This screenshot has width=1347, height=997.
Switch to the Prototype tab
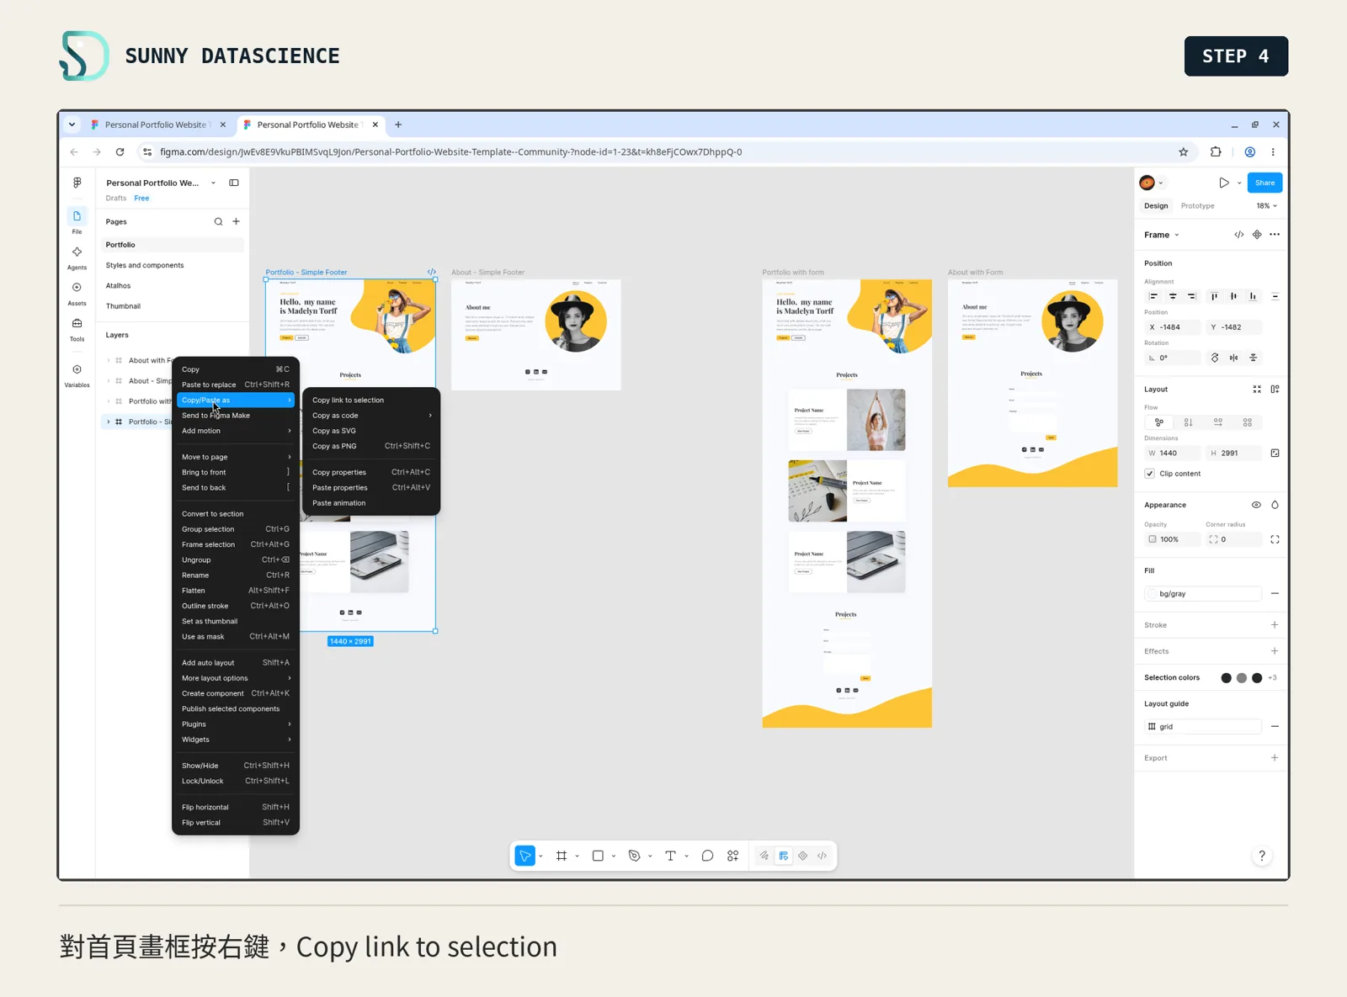point(1197,206)
